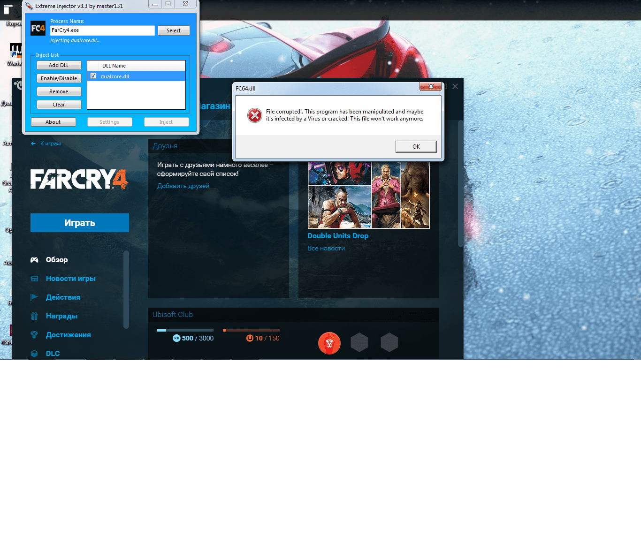This screenshot has width=641, height=544.
Task: Click the orange Units coin icon
Action: click(x=250, y=338)
